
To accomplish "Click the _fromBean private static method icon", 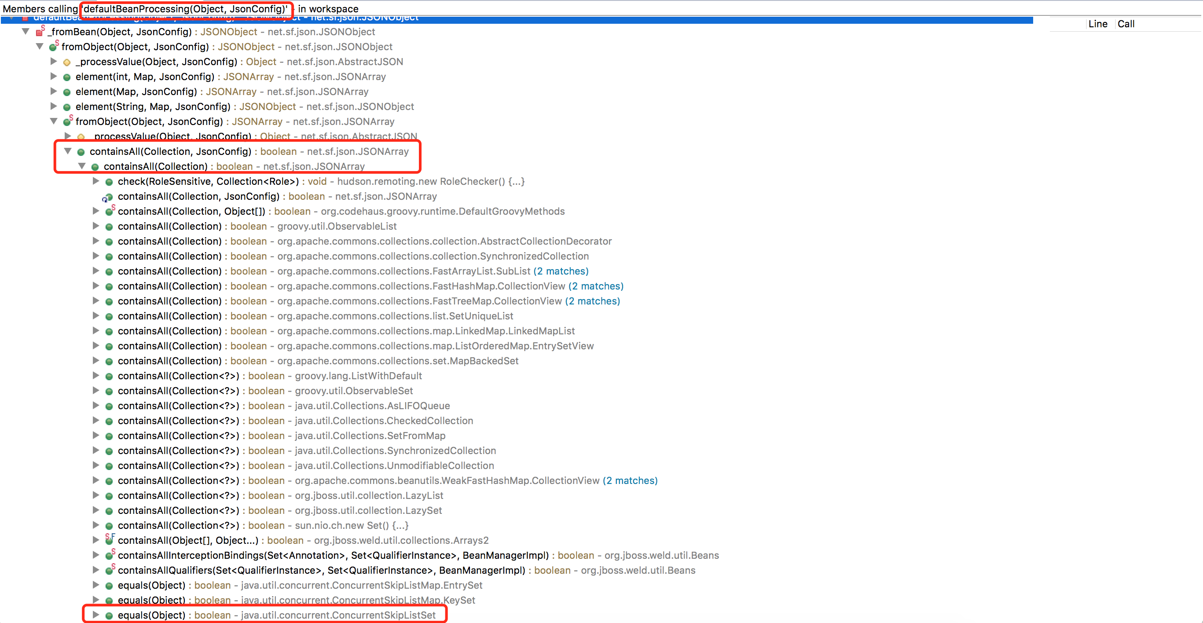I will click(x=40, y=32).
